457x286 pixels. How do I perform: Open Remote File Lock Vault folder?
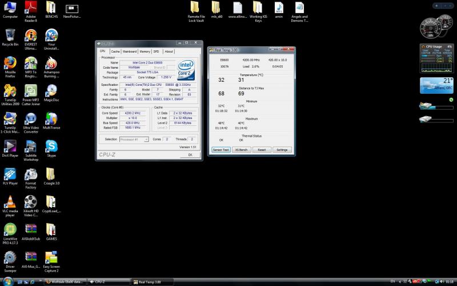coord(196,11)
